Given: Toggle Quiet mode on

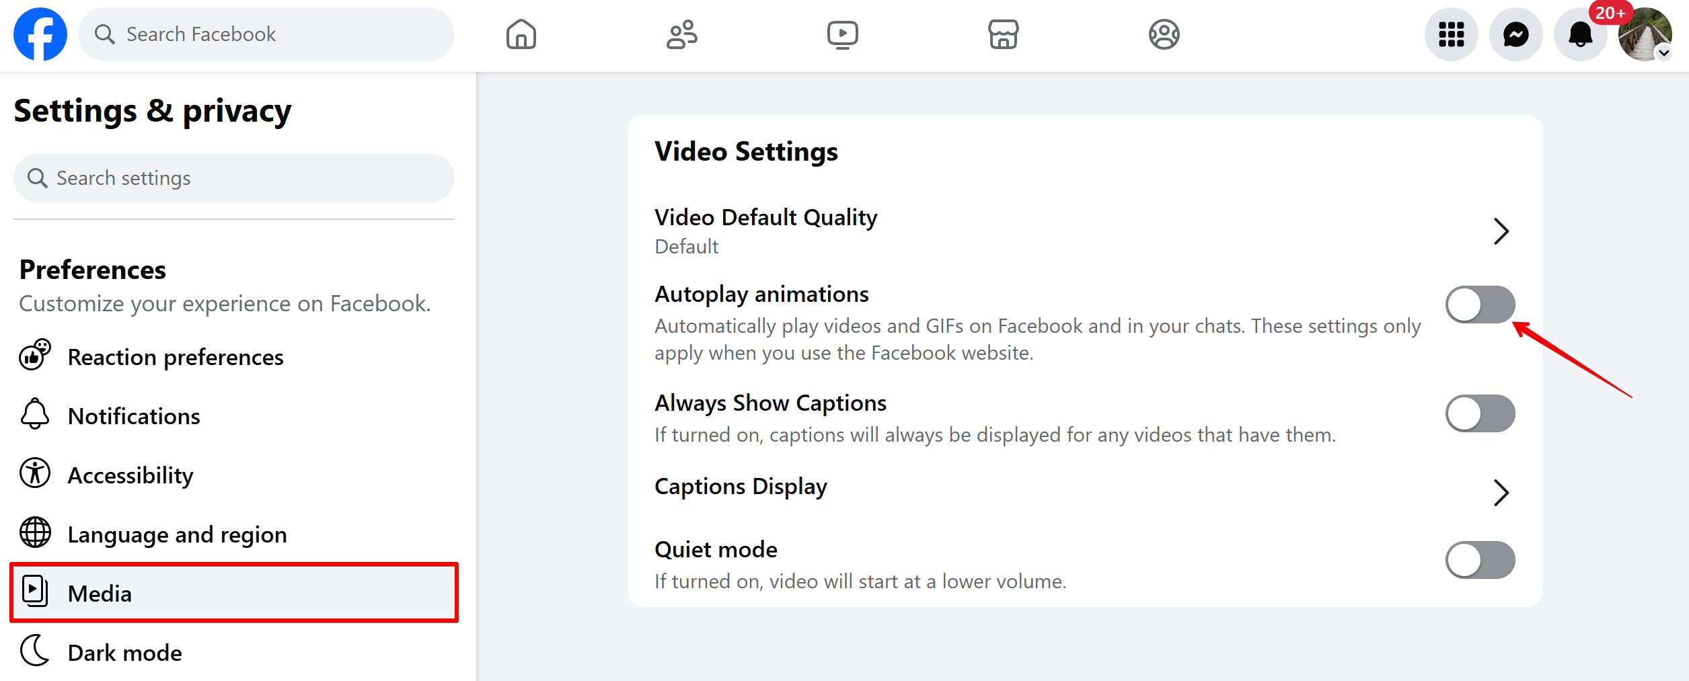Looking at the screenshot, I should point(1480,560).
